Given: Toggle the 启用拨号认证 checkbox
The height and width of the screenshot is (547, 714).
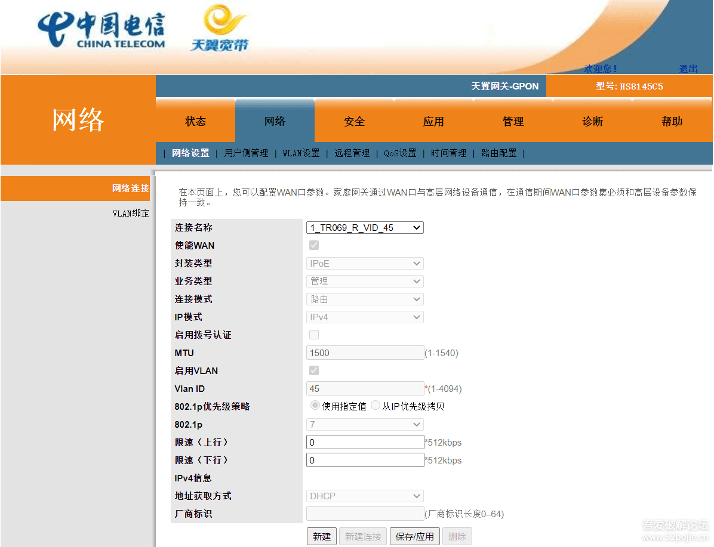Looking at the screenshot, I should coord(314,335).
